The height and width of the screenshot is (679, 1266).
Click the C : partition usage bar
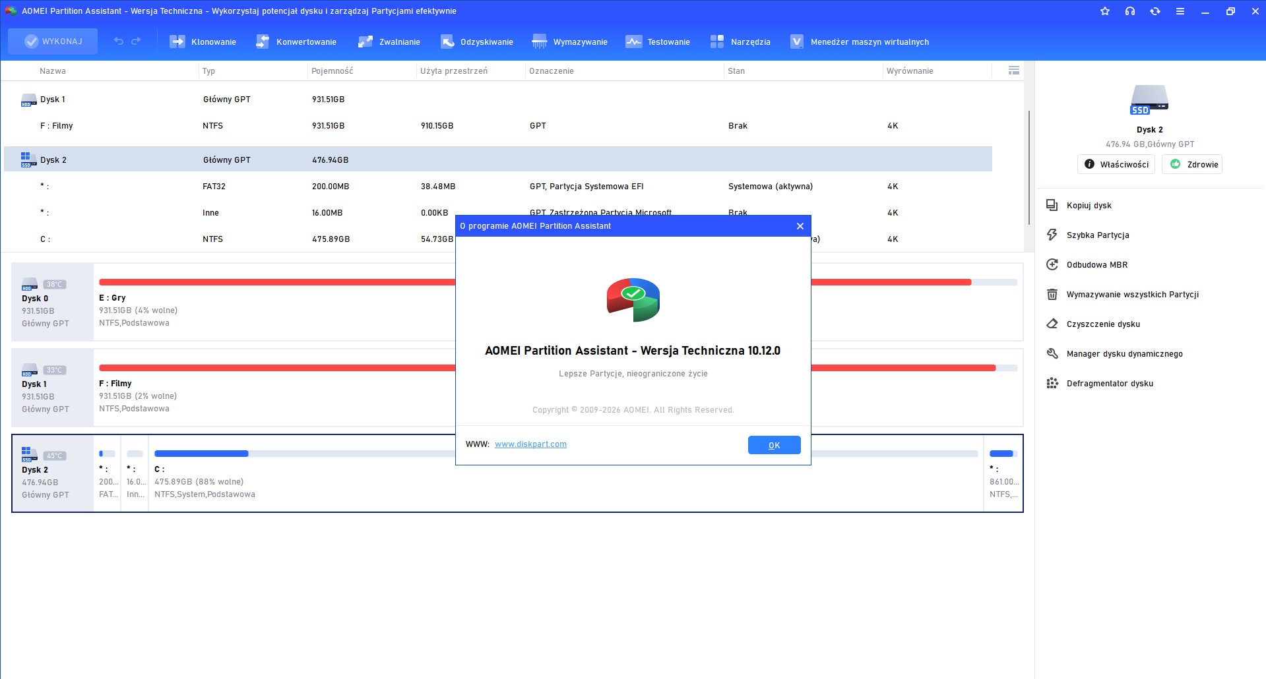pyautogui.click(x=566, y=454)
